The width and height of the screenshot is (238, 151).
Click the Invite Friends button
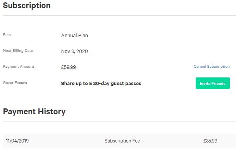213,83
